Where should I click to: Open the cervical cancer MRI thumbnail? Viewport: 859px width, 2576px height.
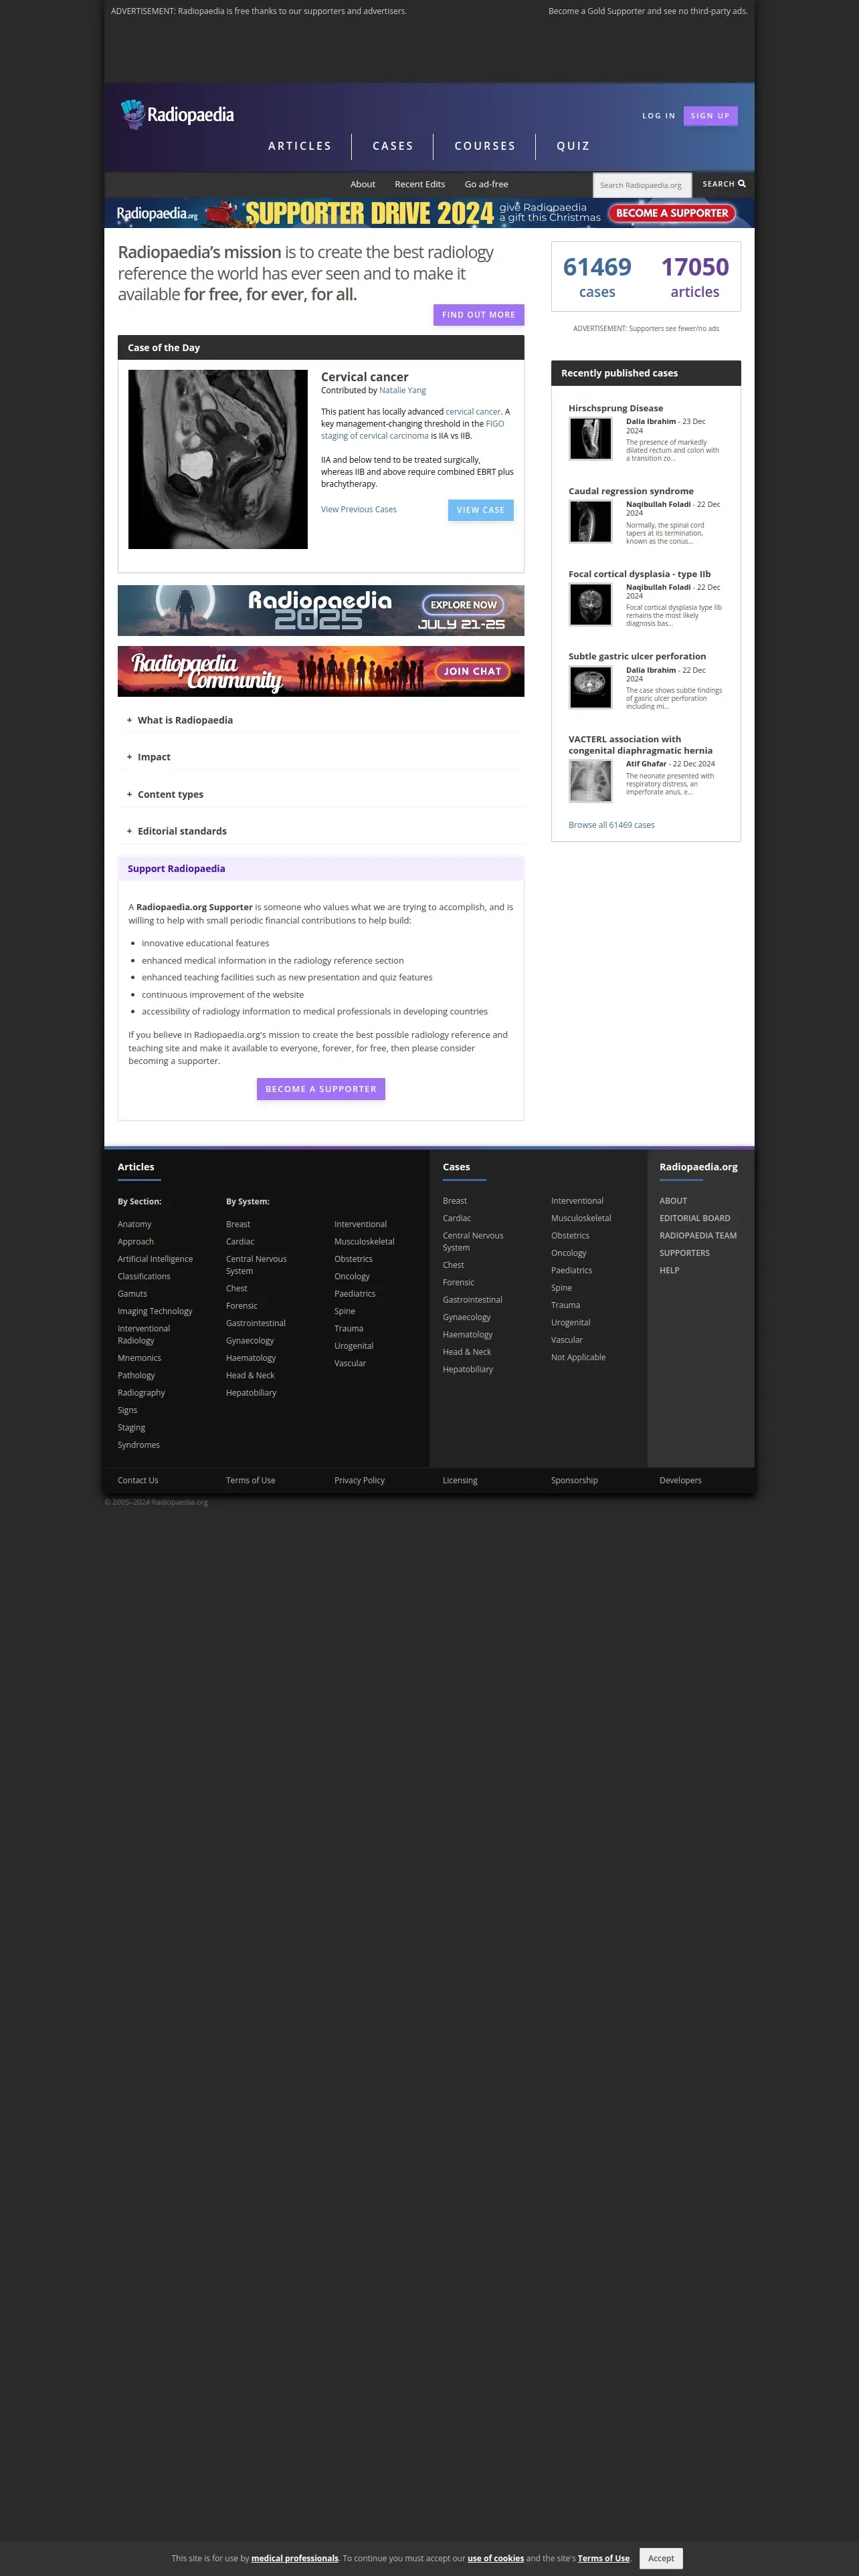218,459
